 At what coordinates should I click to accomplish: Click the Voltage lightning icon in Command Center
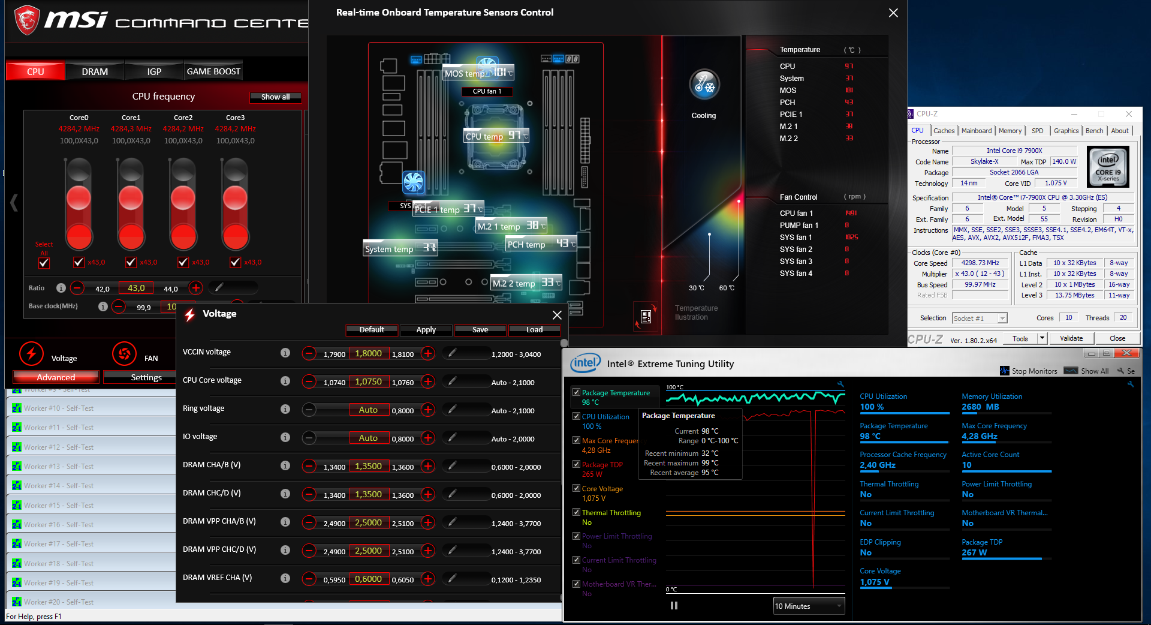31,354
